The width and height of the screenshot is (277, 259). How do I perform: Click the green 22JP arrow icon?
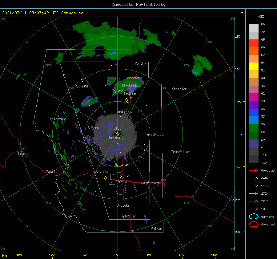254,201
